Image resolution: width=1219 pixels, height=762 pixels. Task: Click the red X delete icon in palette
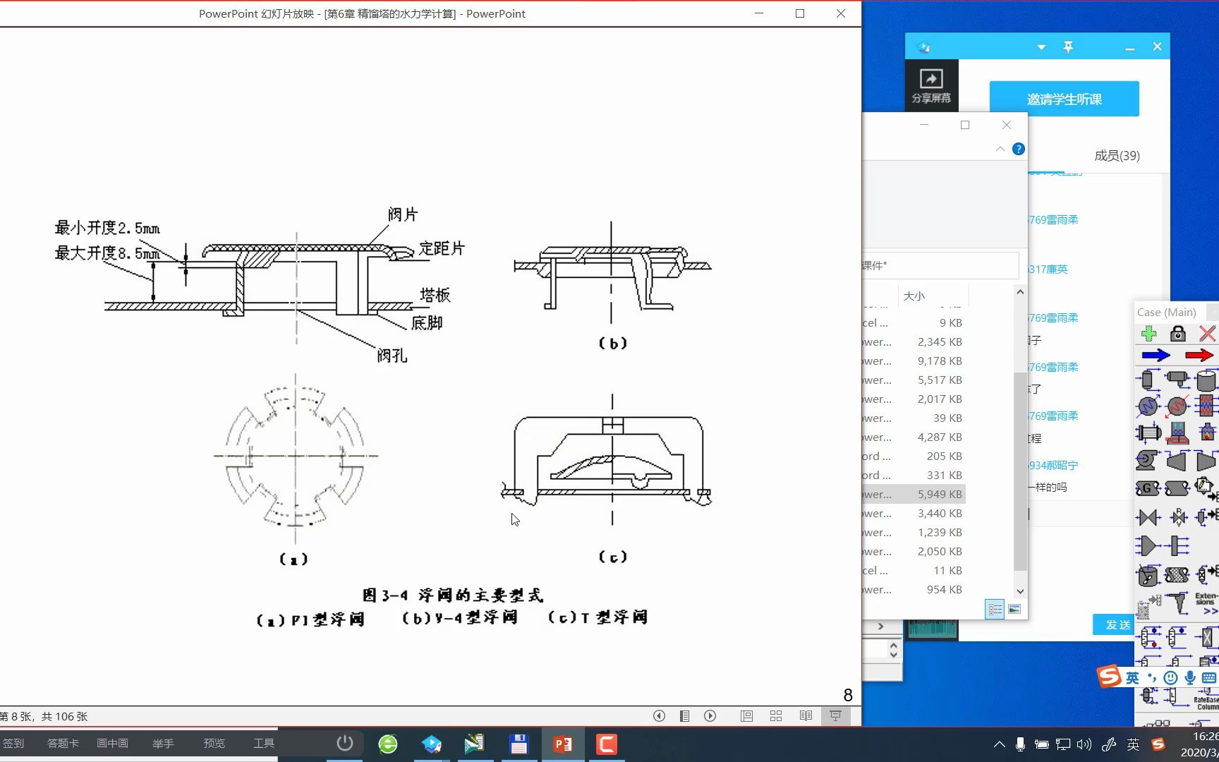(x=1207, y=334)
